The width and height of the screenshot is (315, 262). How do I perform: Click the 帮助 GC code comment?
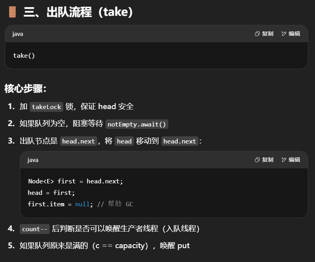[x=115, y=204]
